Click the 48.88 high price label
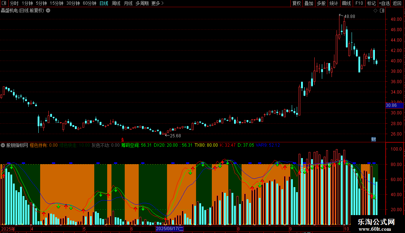 pos(349,16)
